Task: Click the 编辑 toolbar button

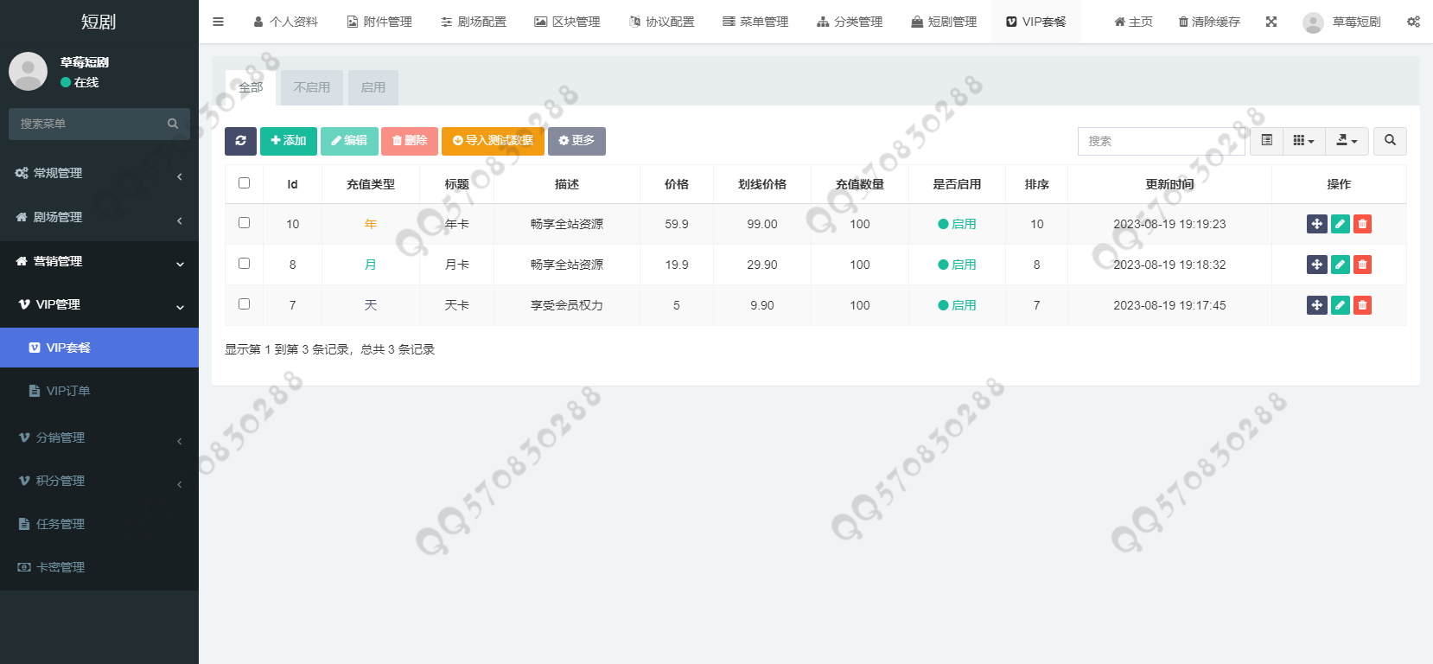Action: point(349,141)
